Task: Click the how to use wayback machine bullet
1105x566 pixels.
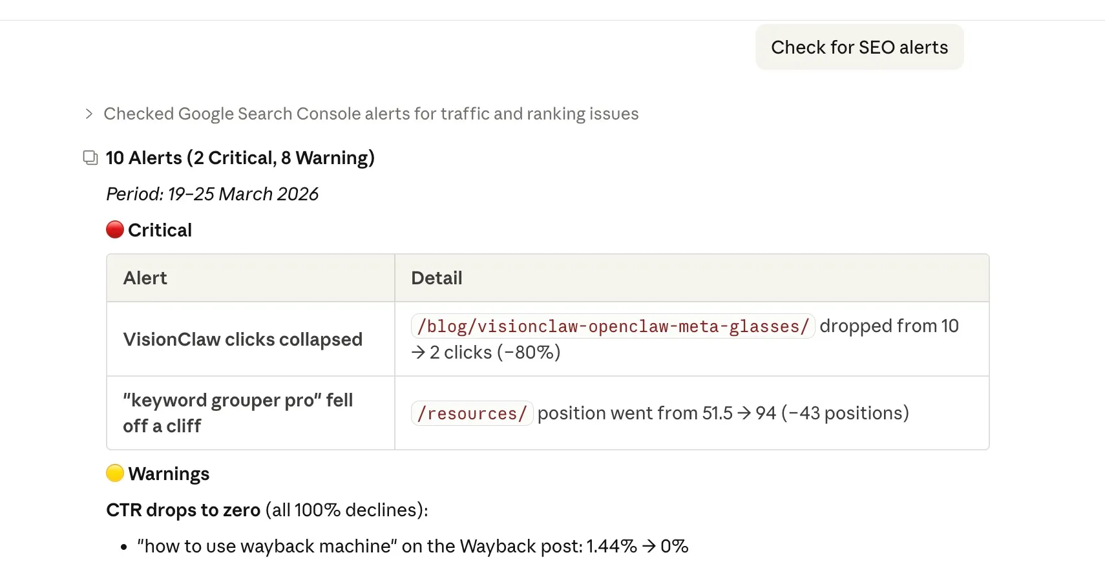Action: point(412,546)
